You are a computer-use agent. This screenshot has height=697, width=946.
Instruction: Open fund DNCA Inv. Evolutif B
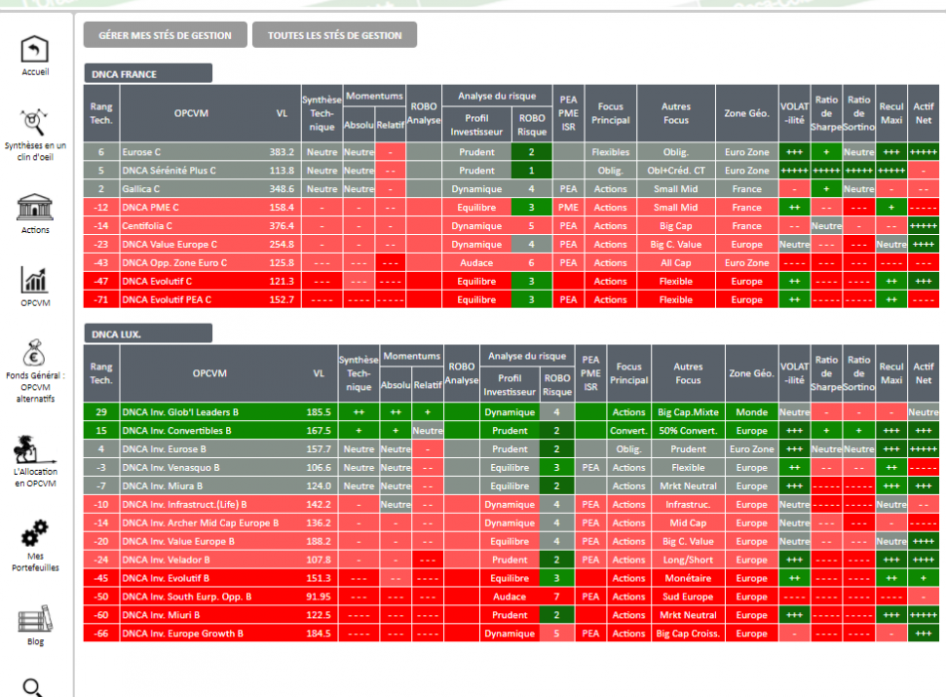click(x=166, y=579)
